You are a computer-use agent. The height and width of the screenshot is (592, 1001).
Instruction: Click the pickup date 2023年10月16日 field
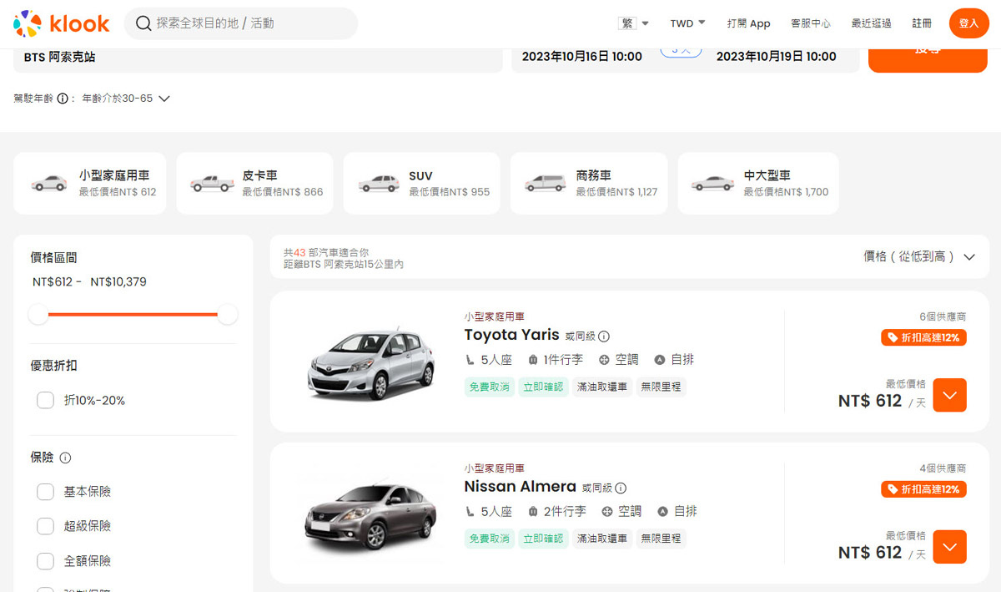(582, 57)
